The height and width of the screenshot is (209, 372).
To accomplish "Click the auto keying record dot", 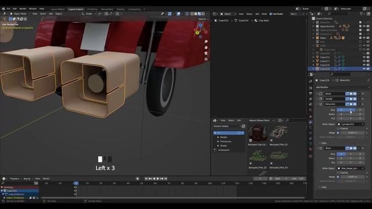I will (x=137, y=179).
